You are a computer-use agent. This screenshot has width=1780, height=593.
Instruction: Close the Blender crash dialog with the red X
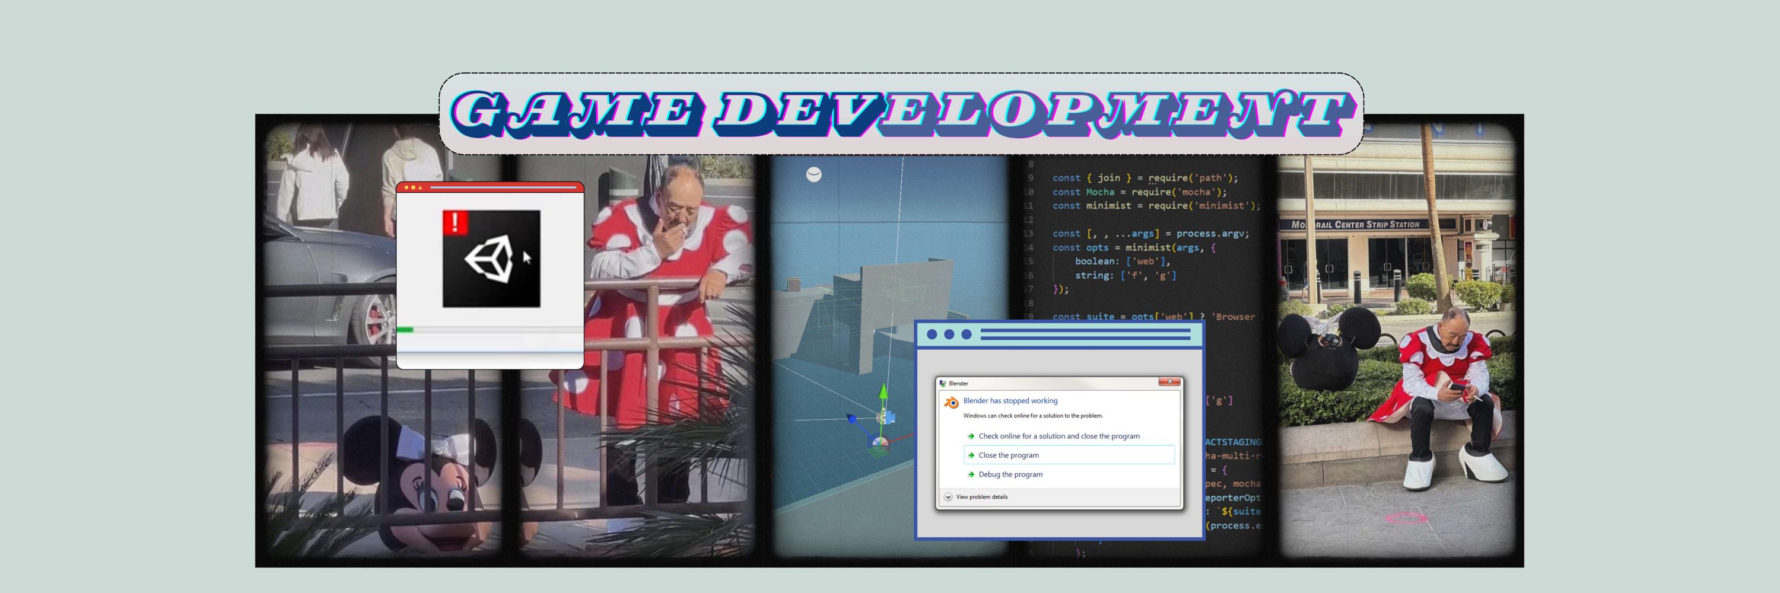pos(1169,382)
